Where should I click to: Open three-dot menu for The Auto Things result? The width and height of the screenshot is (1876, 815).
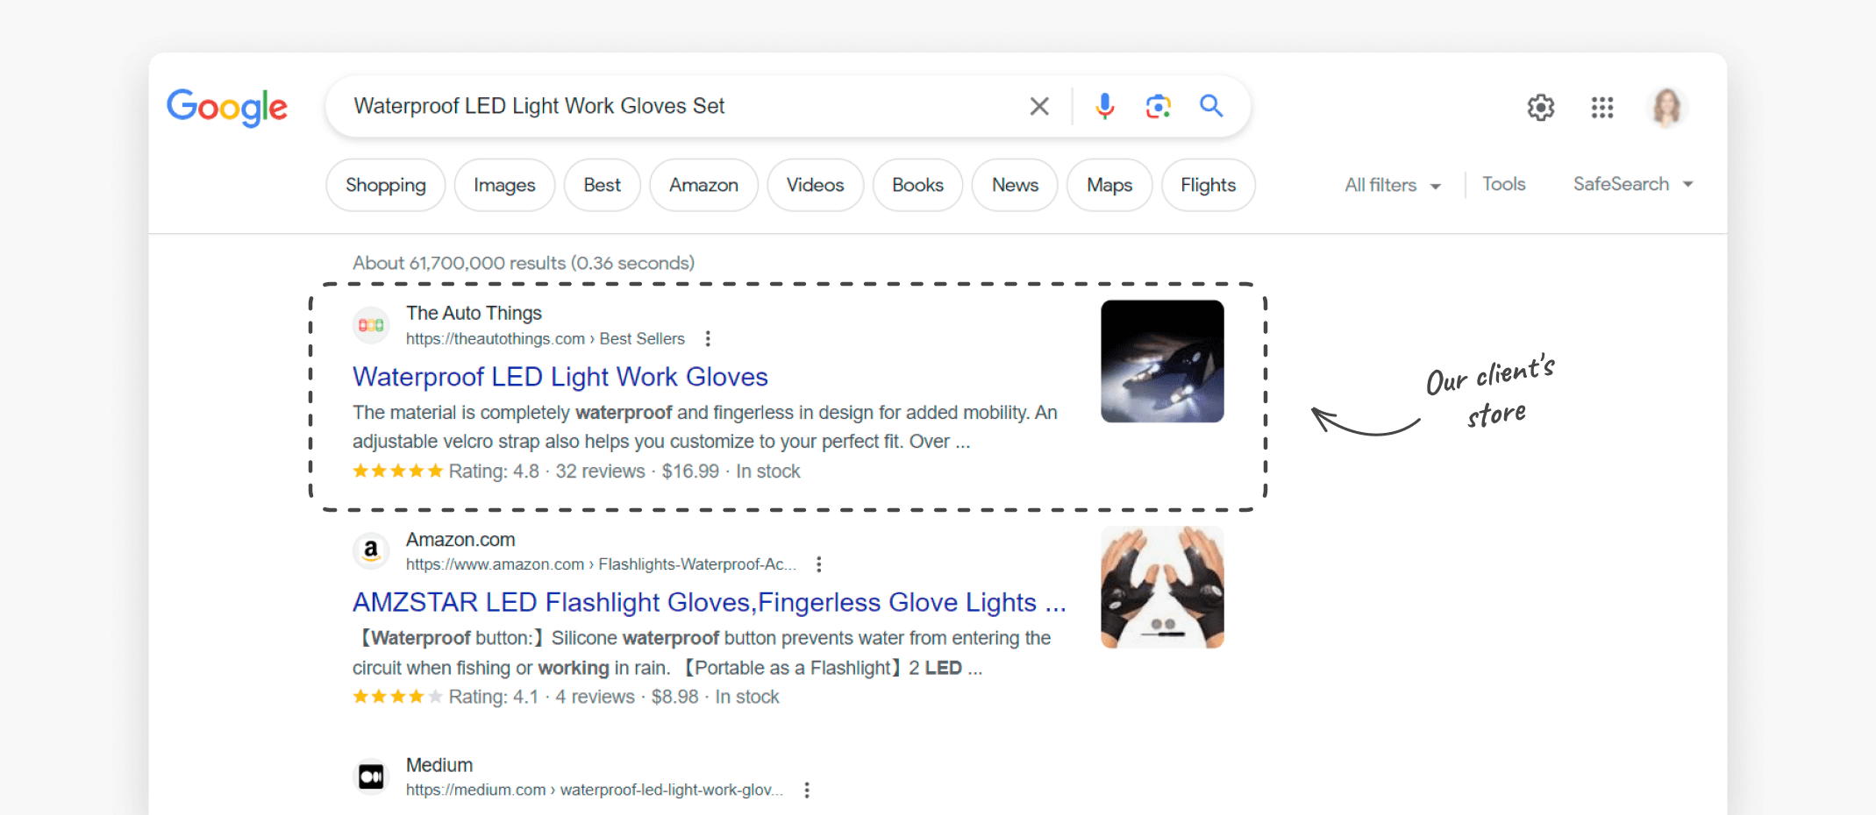tap(708, 339)
